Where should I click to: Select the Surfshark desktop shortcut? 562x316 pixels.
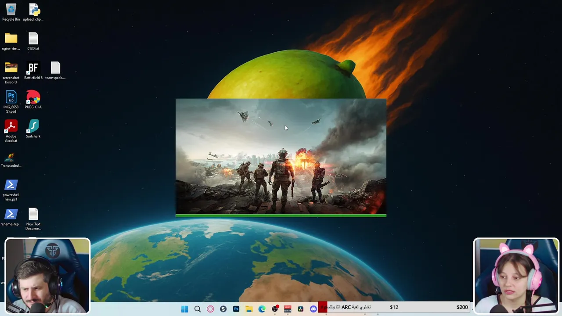point(33,129)
